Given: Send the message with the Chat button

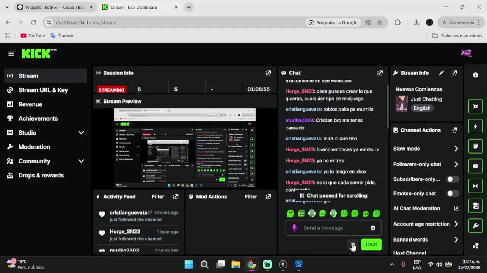Looking at the screenshot, I should click(371, 245).
